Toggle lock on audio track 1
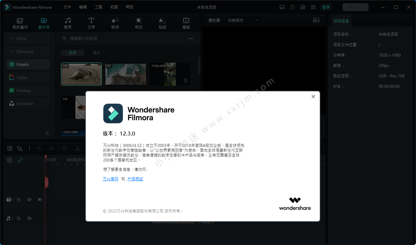The width and height of the screenshot is (416, 245). point(19,218)
